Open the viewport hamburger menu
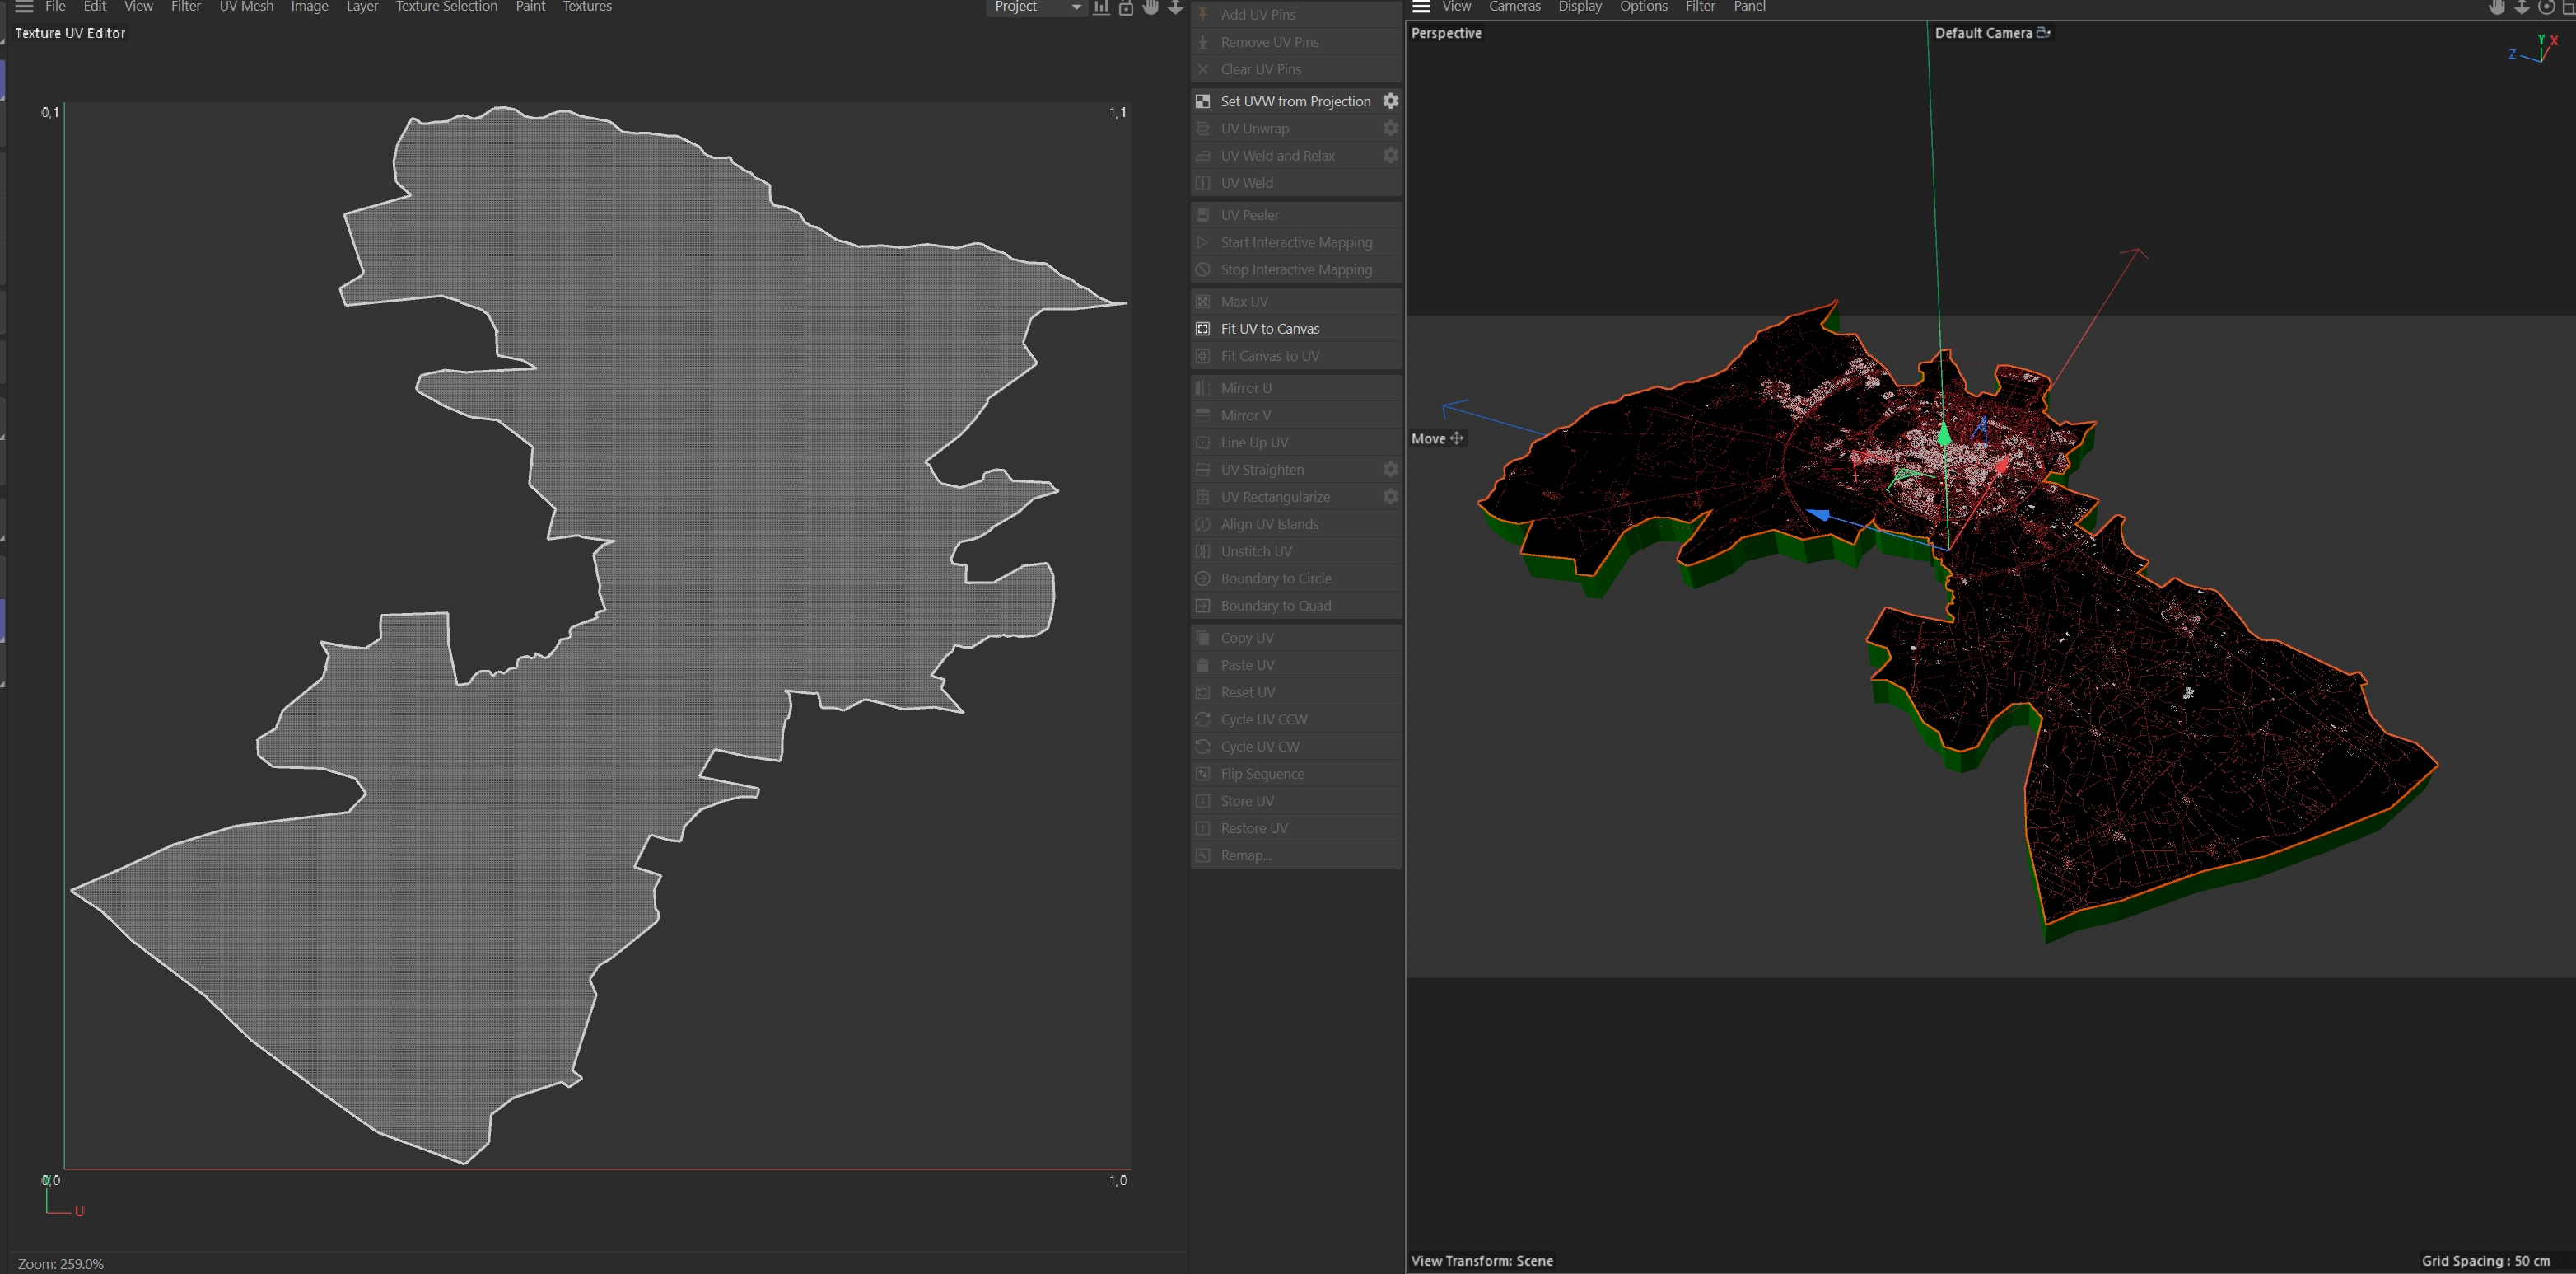The width and height of the screenshot is (2576, 1274). (x=1421, y=7)
